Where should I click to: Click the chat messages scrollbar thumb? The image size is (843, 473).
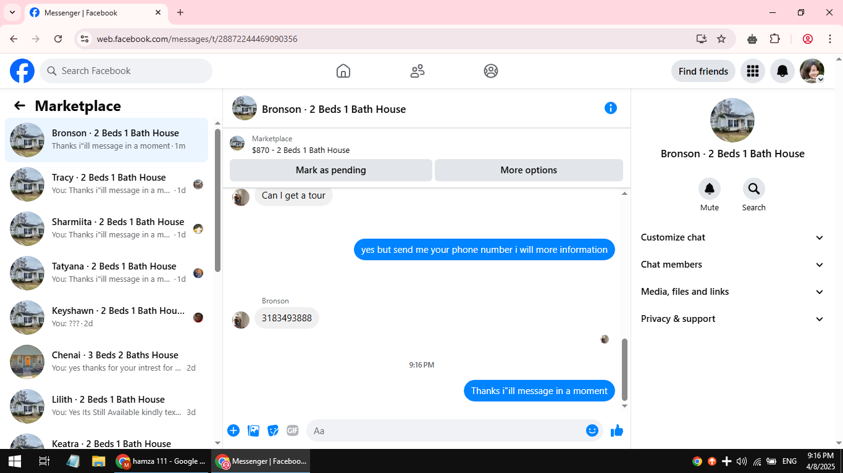pyautogui.click(x=624, y=369)
